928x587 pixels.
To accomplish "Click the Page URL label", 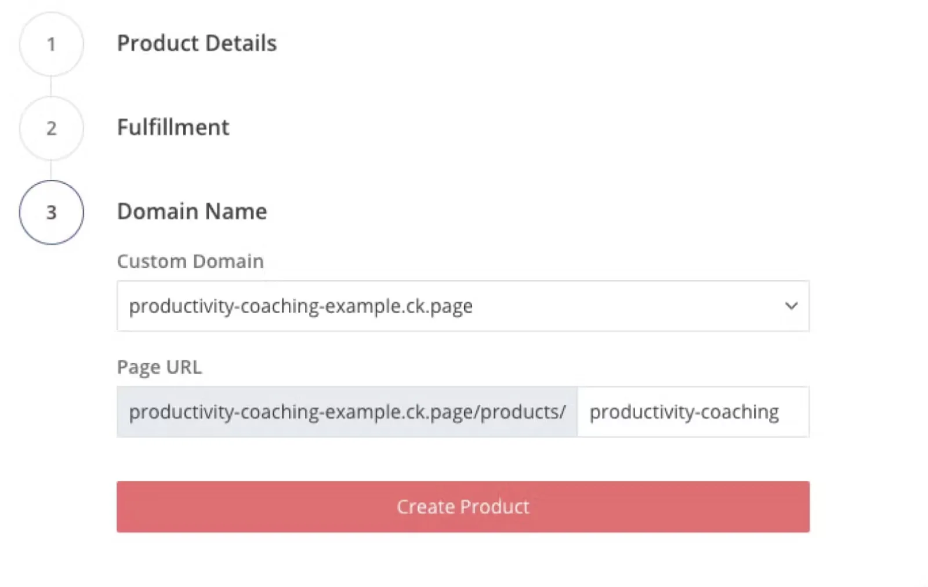I will click(x=159, y=367).
